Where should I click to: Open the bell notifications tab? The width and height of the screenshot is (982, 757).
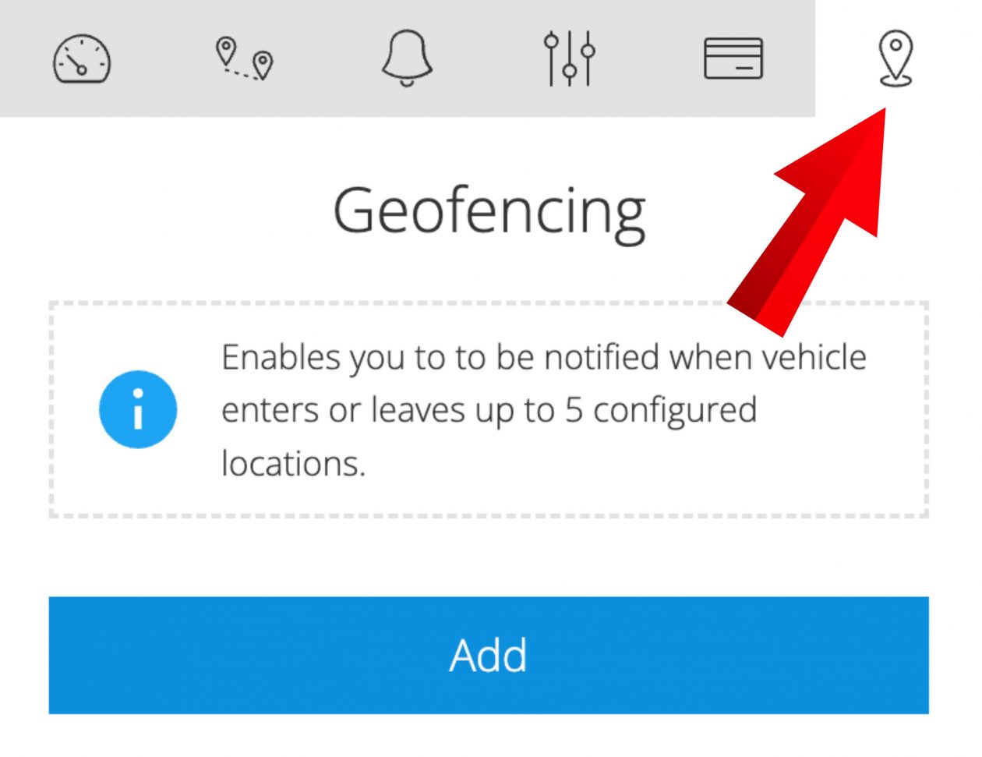(x=407, y=58)
